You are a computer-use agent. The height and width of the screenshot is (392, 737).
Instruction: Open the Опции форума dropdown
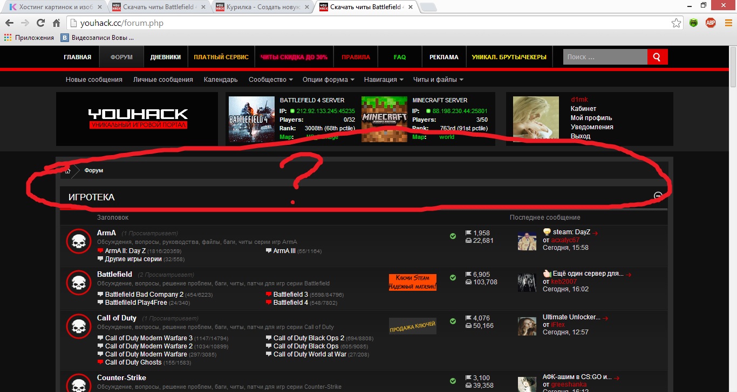point(328,80)
